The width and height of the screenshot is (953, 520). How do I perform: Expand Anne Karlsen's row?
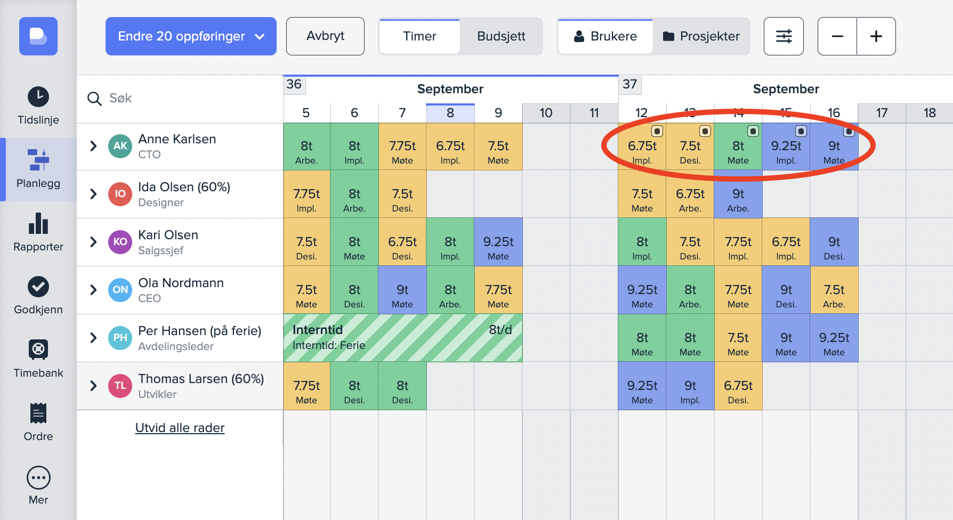click(93, 146)
